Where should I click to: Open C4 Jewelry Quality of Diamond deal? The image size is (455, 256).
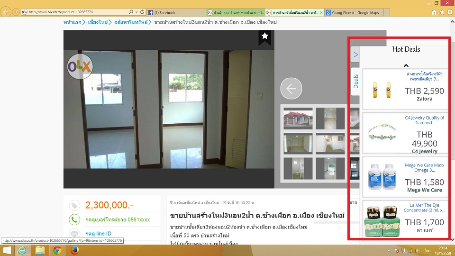[405, 133]
